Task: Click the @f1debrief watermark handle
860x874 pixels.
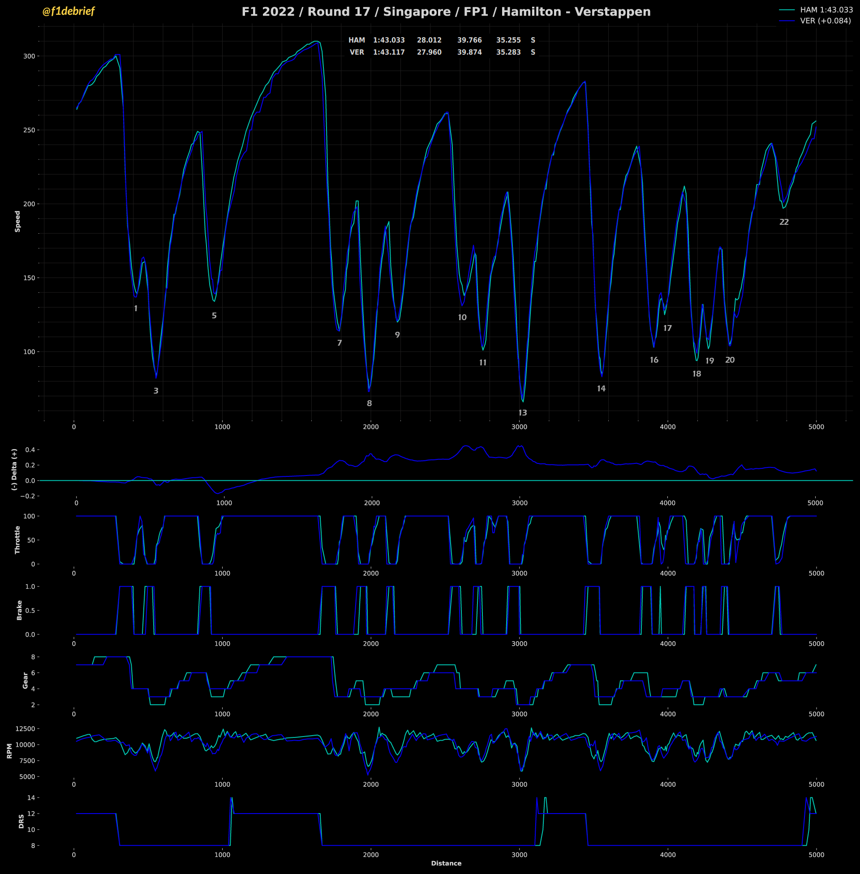Action: pos(68,11)
